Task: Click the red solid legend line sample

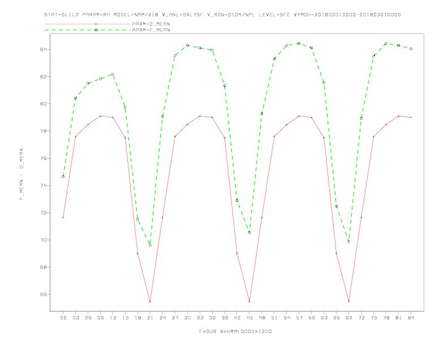Action: (x=88, y=24)
